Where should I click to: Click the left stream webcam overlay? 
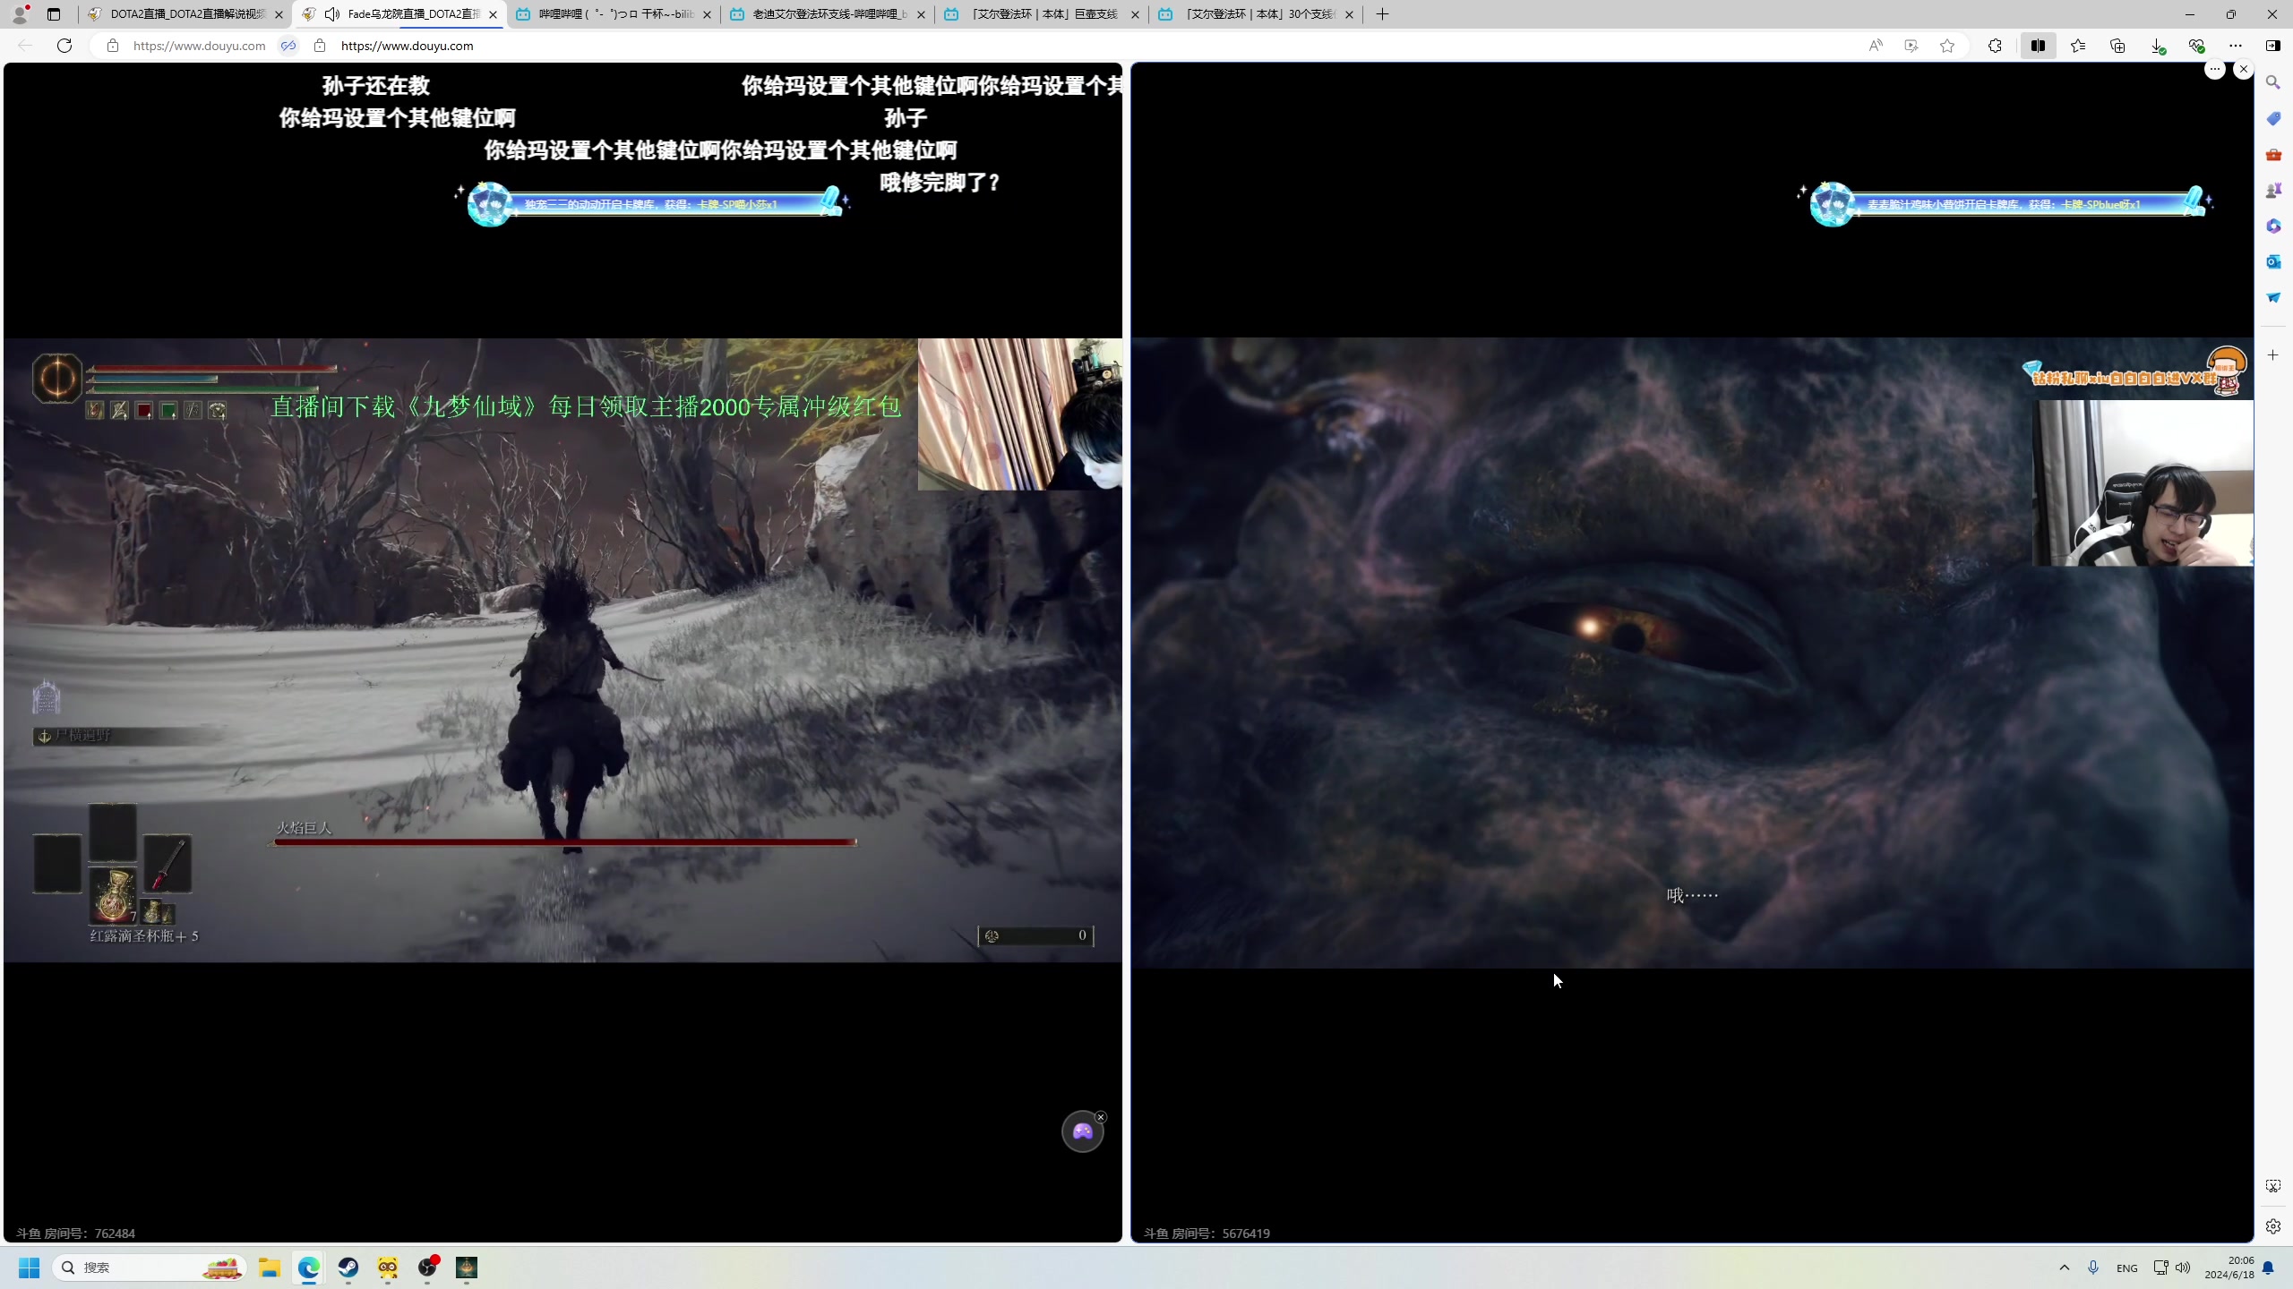pyautogui.click(x=1019, y=414)
